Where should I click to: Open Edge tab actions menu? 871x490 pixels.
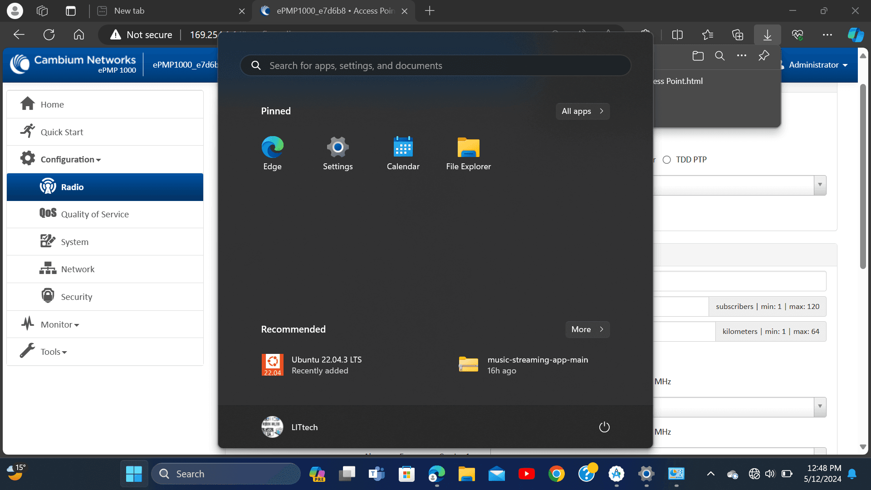71,11
